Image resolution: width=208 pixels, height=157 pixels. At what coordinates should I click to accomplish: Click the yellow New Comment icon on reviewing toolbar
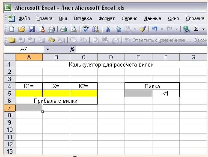[x=12, y=40]
